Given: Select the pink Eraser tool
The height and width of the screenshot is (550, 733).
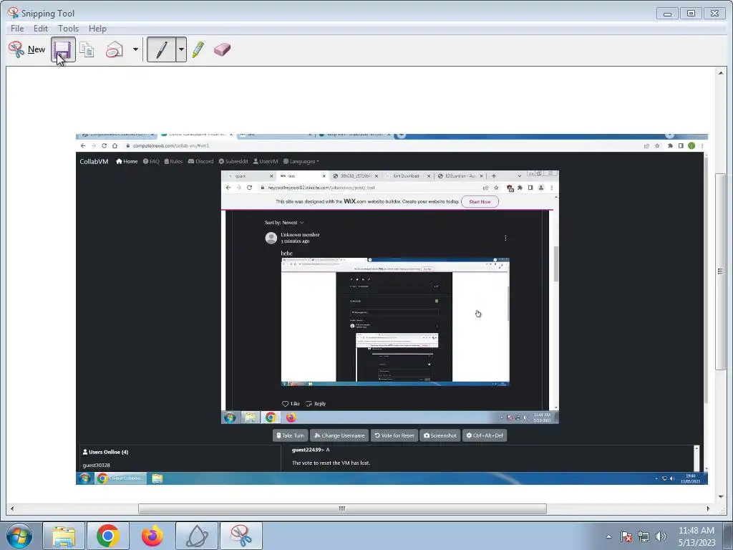Looking at the screenshot, I should pos(222,49).
